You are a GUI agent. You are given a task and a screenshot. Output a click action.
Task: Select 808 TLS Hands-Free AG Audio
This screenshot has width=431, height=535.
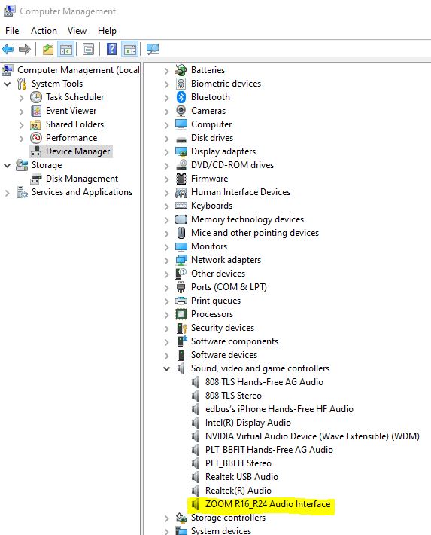coord(264,382)
